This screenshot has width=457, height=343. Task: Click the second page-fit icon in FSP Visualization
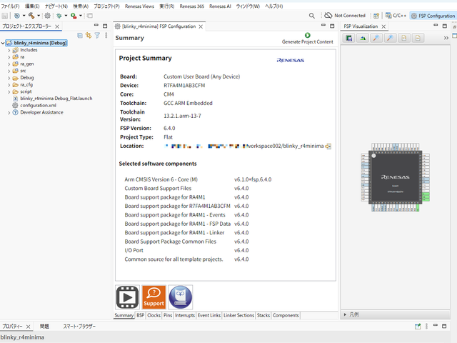coord(418,38)
